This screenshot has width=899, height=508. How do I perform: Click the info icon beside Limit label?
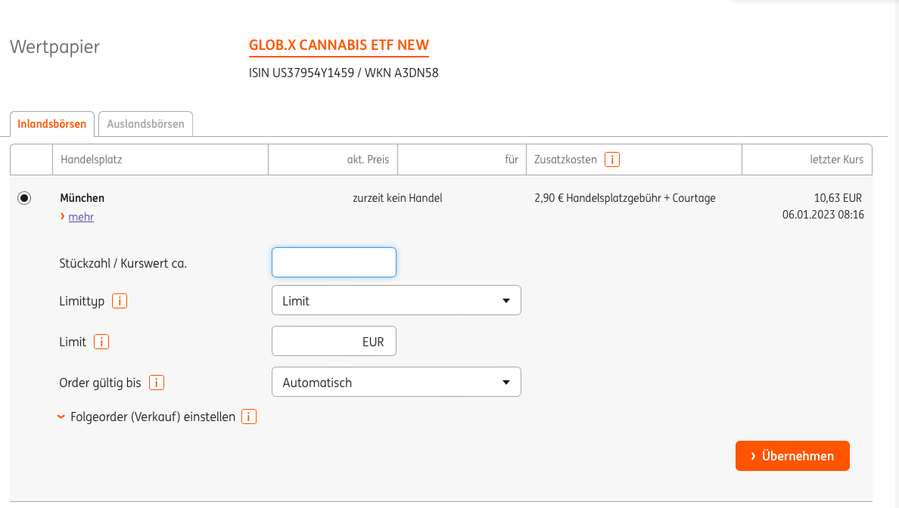tap(101, 342)
